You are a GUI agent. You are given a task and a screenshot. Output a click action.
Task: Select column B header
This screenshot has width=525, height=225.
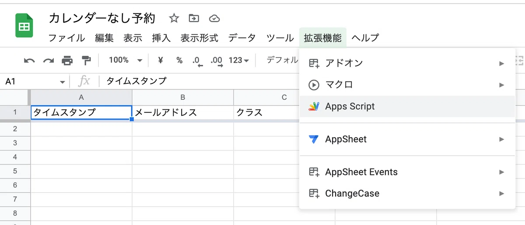point(183,97)
